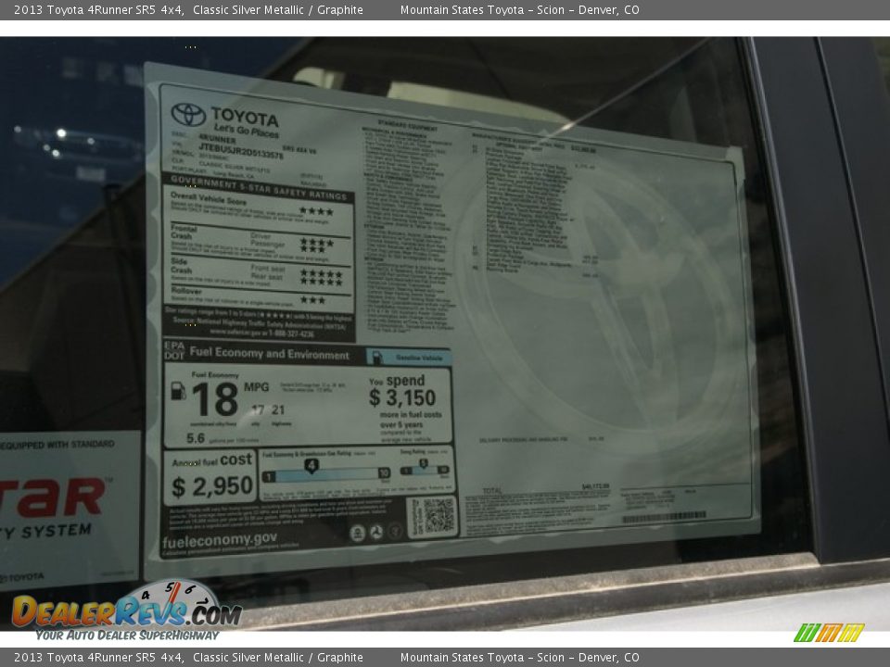The width and height of the screenshot is (890, 667).
Task: Click the barcode at sticker bottom right
Action: [665, 517]
